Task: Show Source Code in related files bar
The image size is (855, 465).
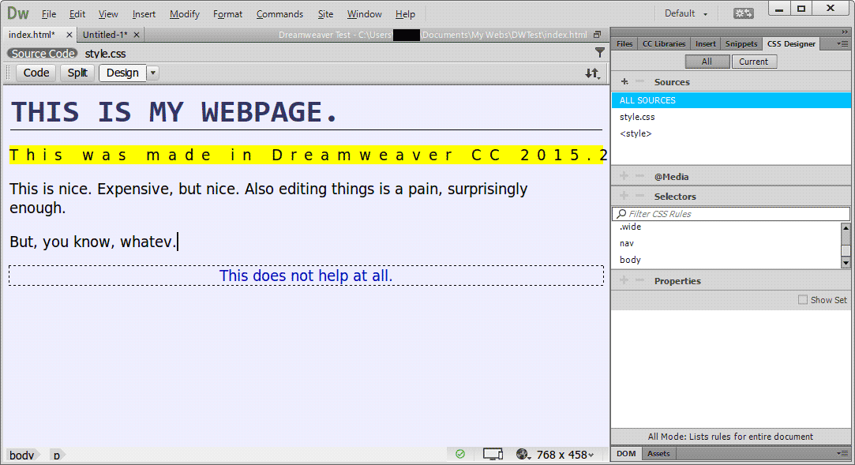Action: tap(43, 54)
